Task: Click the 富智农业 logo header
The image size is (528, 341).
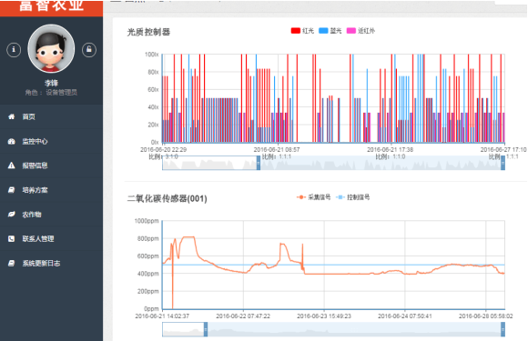Action: click(51, 7)
